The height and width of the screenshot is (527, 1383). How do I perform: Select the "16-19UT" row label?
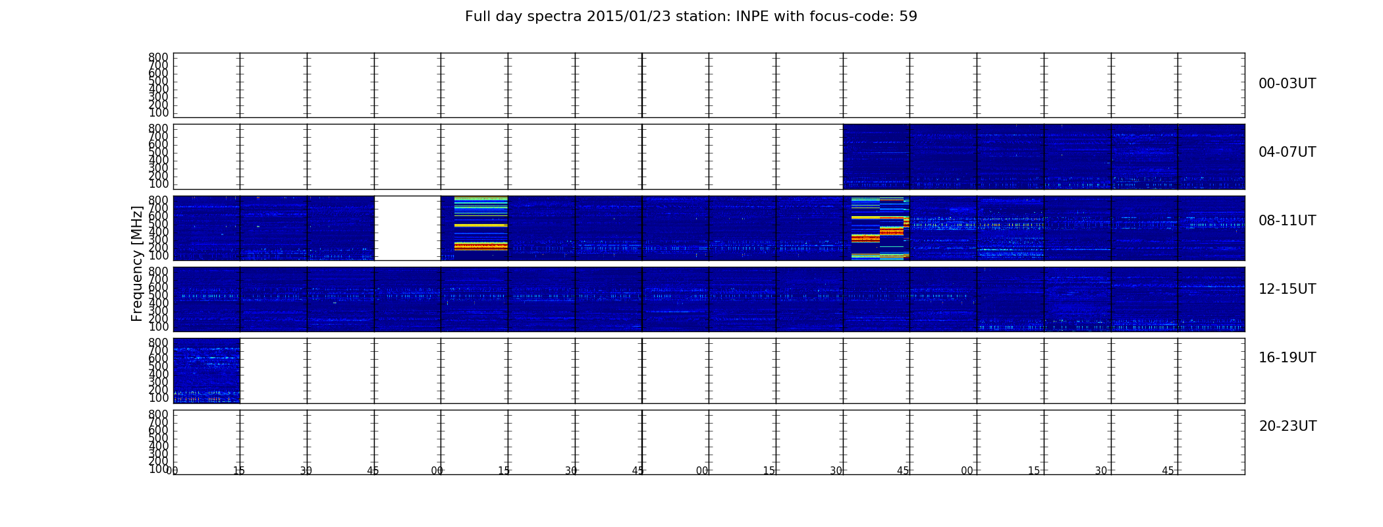coord(1287,358)
